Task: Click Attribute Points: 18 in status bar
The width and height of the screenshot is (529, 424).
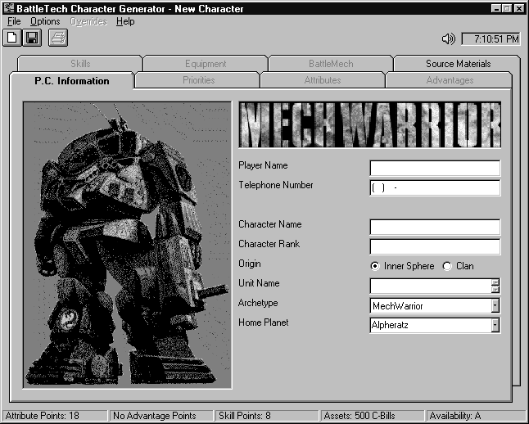Action: [x=55, y=416]
